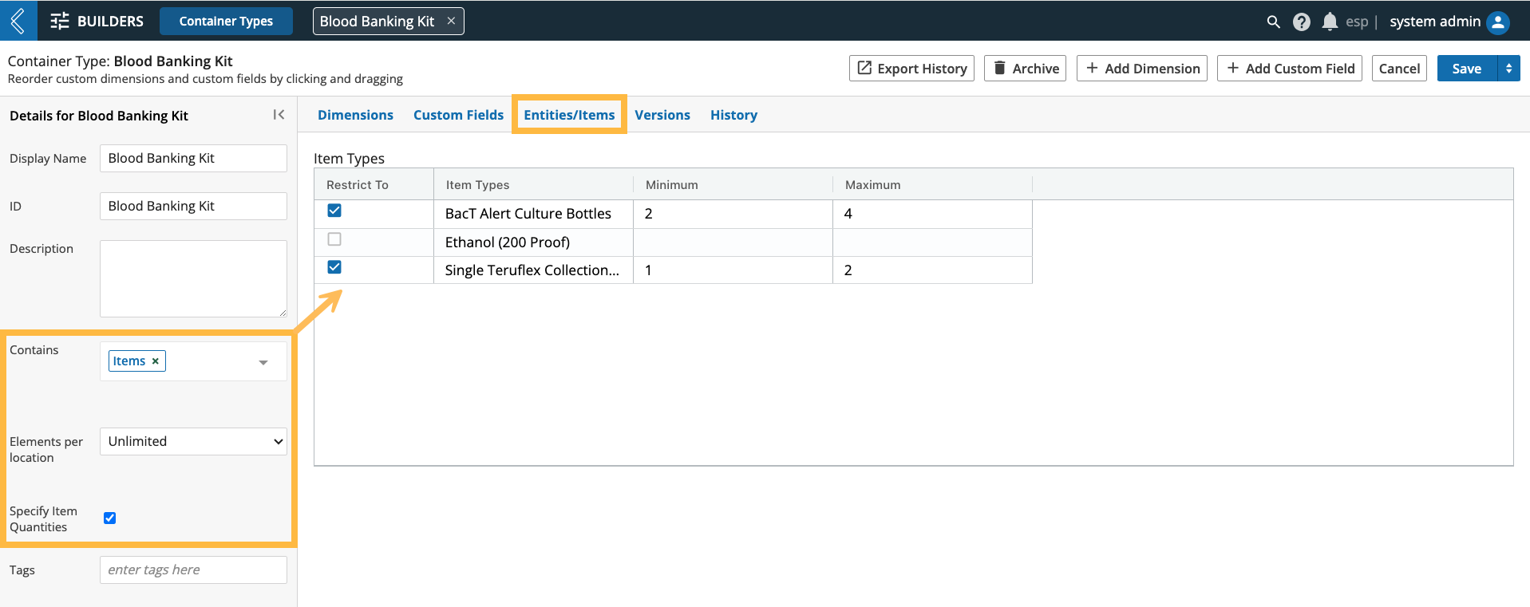Click the back chevron icon
The image size is (1530, 607).
[18, 21]
